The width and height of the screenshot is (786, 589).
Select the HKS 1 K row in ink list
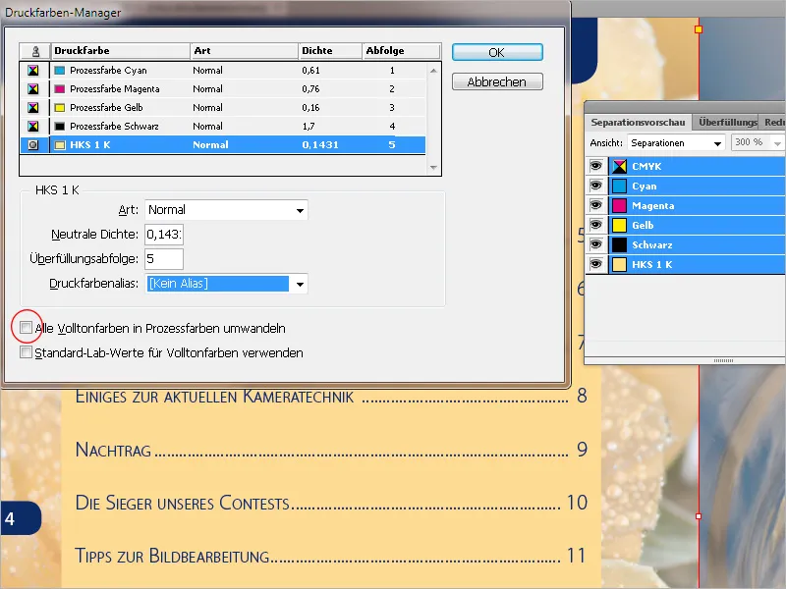223,144
